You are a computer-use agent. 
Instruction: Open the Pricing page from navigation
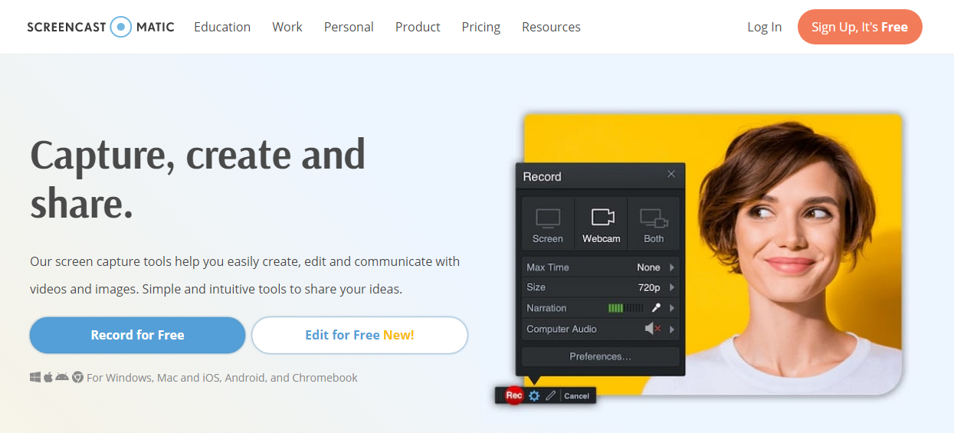[481, 27]
